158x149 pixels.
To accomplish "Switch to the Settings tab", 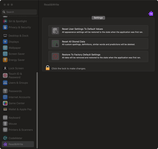I will (x=98, y=18).
